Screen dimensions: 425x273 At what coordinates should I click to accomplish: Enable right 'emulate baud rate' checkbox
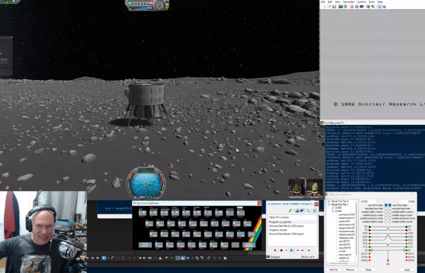(390, 209)
